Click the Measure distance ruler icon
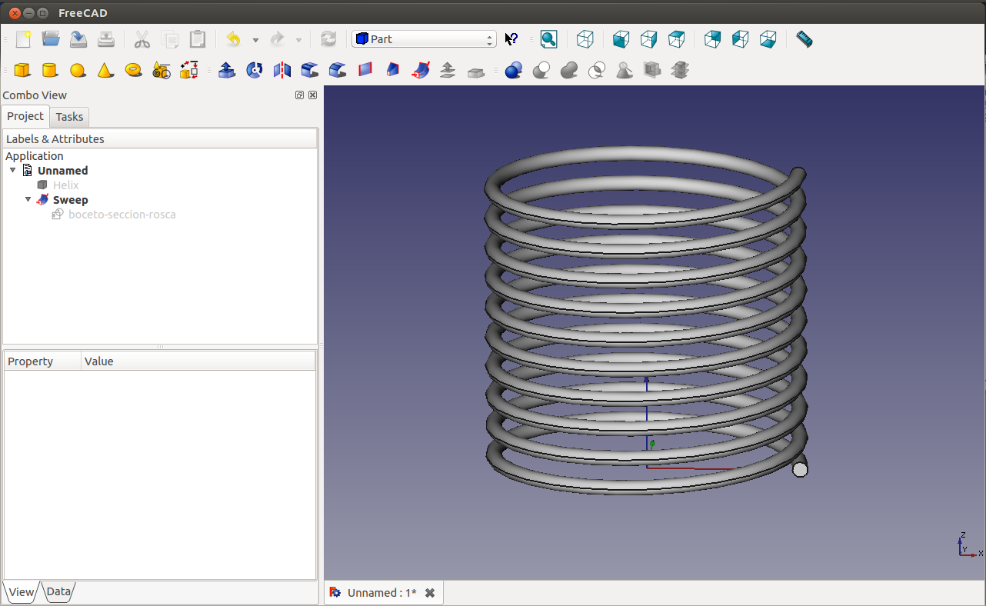This screenshot has width=986, height=606. point(804,39)
